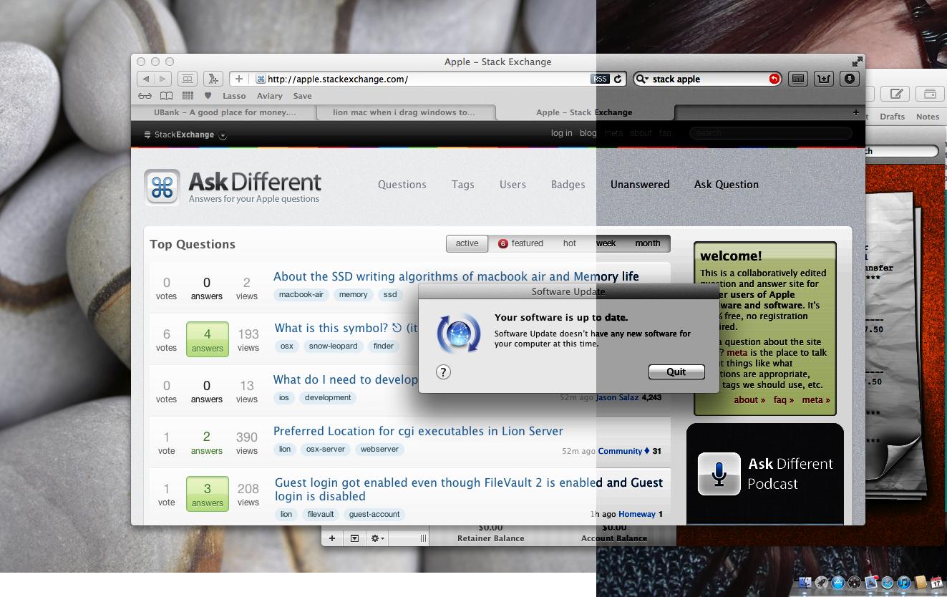Open the 'Guest login got enabled' question

(x=469, y=489)
